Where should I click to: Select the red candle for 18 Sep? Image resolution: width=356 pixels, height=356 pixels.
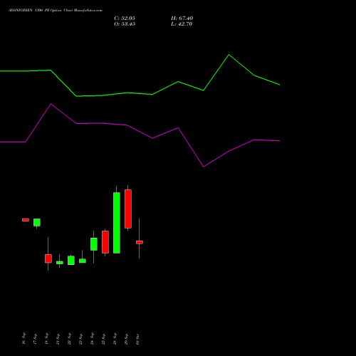pyautogui.click(x=48, y=258)
